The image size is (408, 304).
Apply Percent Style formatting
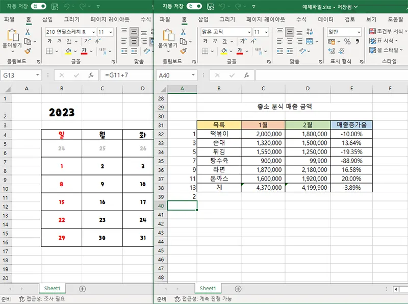click(347, 41)
